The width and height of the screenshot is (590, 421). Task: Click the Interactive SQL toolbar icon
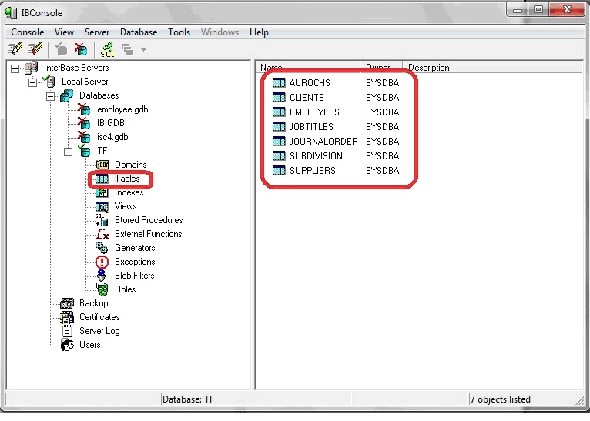106,50
